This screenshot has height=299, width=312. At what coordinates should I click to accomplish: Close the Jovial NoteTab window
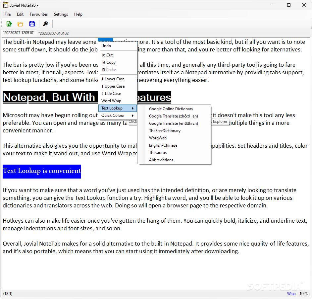[x=304, y=5]
